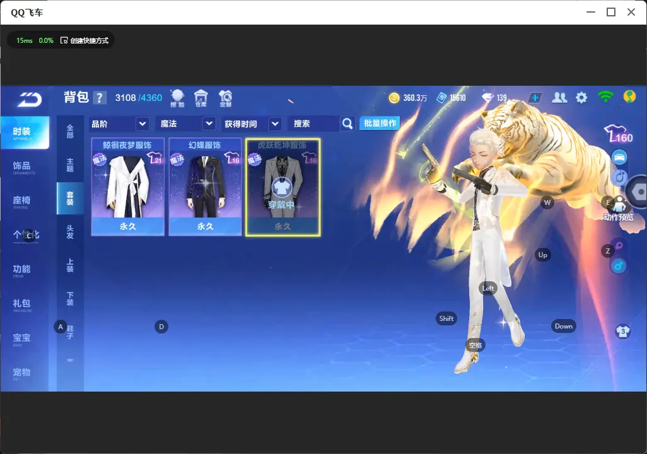Select the 下装 bottom sub-category
This screenshot has width=647, height=454.
[70, 299]
